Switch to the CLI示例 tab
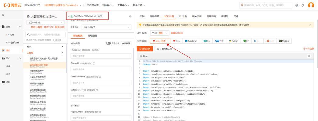The image size is (318, 121). point(183,16)
